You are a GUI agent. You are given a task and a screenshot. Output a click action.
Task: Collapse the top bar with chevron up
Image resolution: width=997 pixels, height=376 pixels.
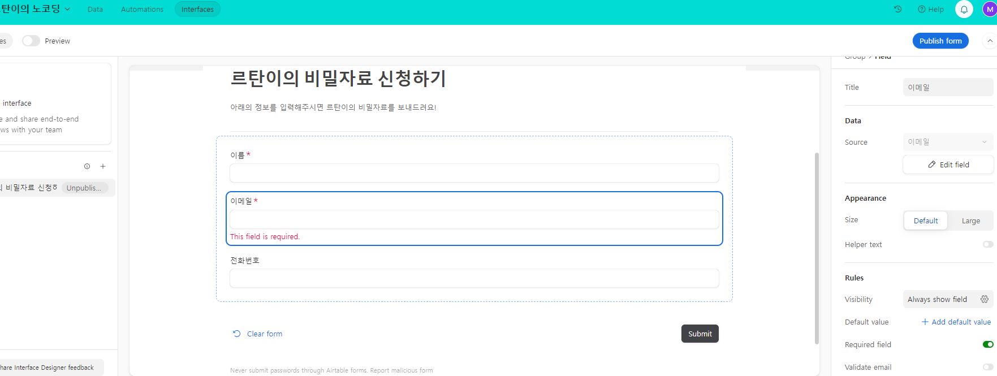(x=990, y=41)
